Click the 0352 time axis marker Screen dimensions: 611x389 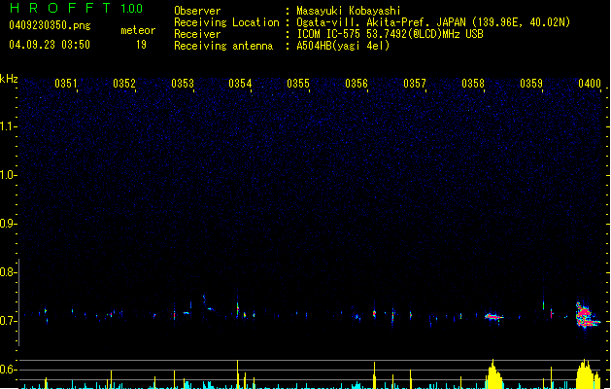click(x=124, y=83)
